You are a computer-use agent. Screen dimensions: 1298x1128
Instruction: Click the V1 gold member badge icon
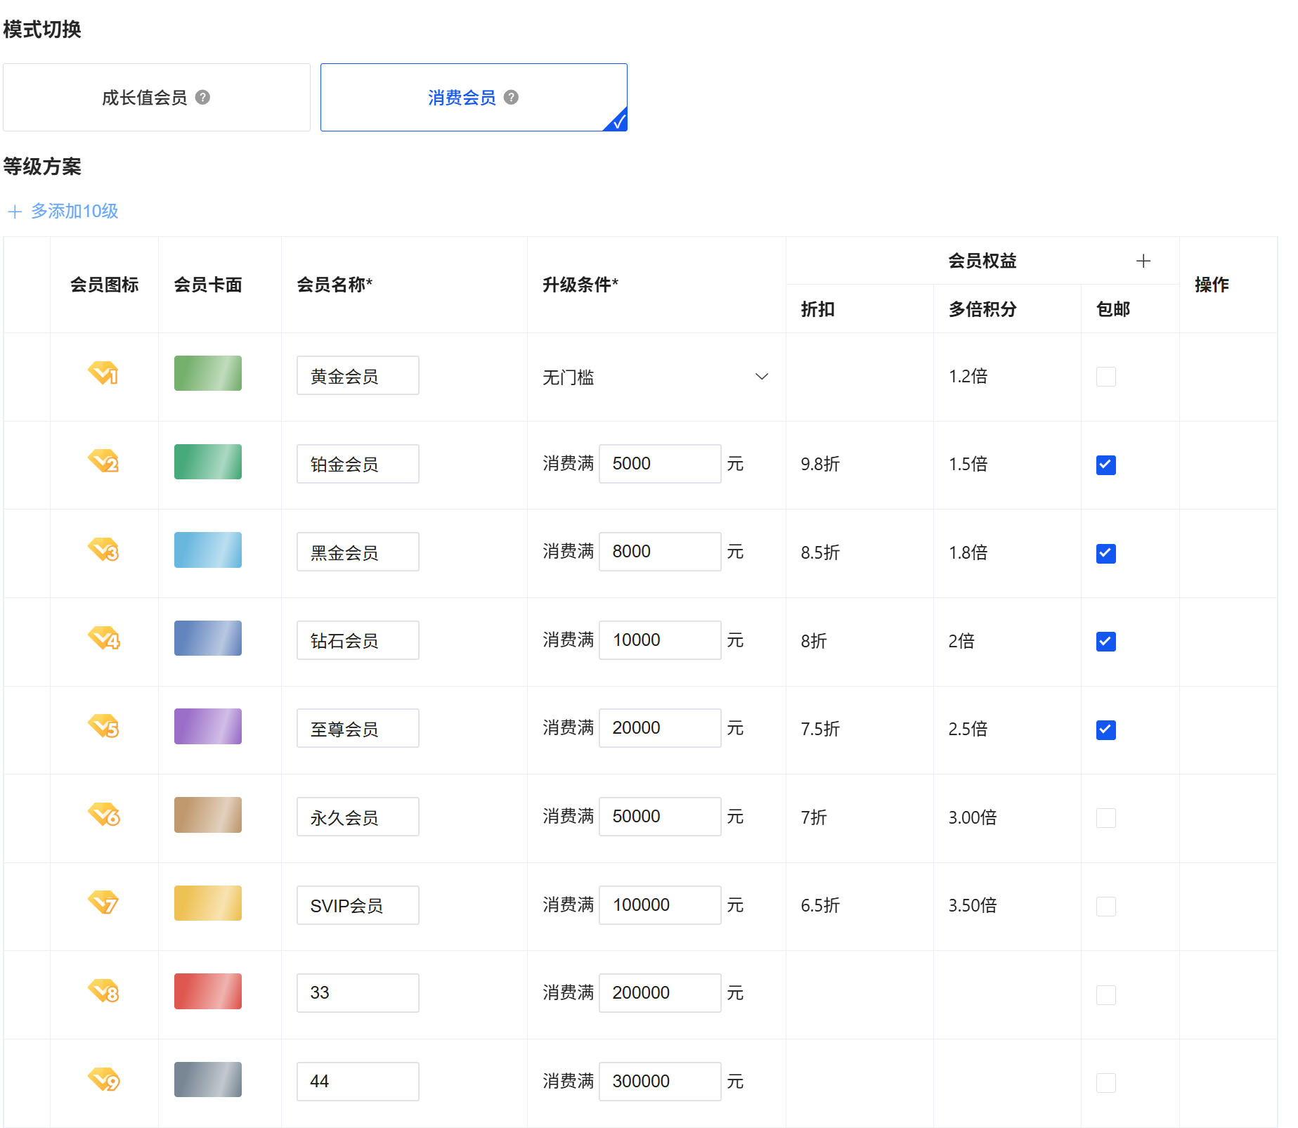click(x=103, y=373)
